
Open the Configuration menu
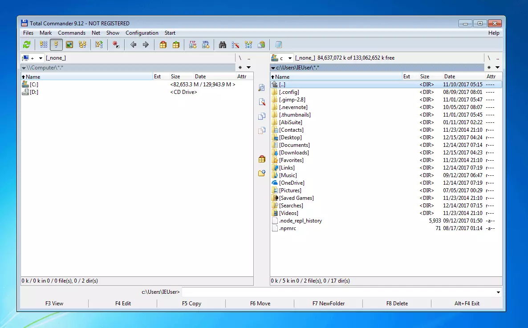pyautogui.click(x=142, y=32)
